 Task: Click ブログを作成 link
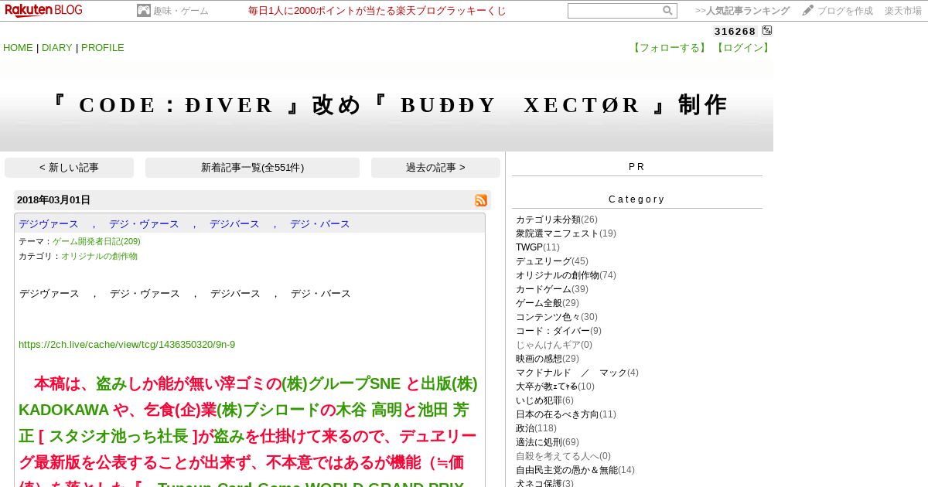coord(845,11)
